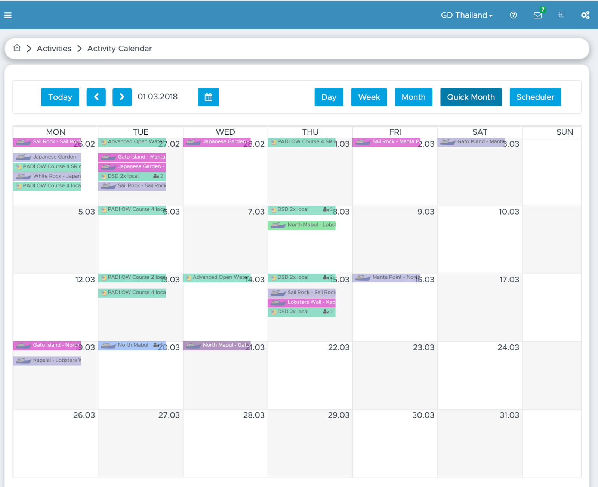Open North Mabul event on Tuesday 20.03

(132, 346)
